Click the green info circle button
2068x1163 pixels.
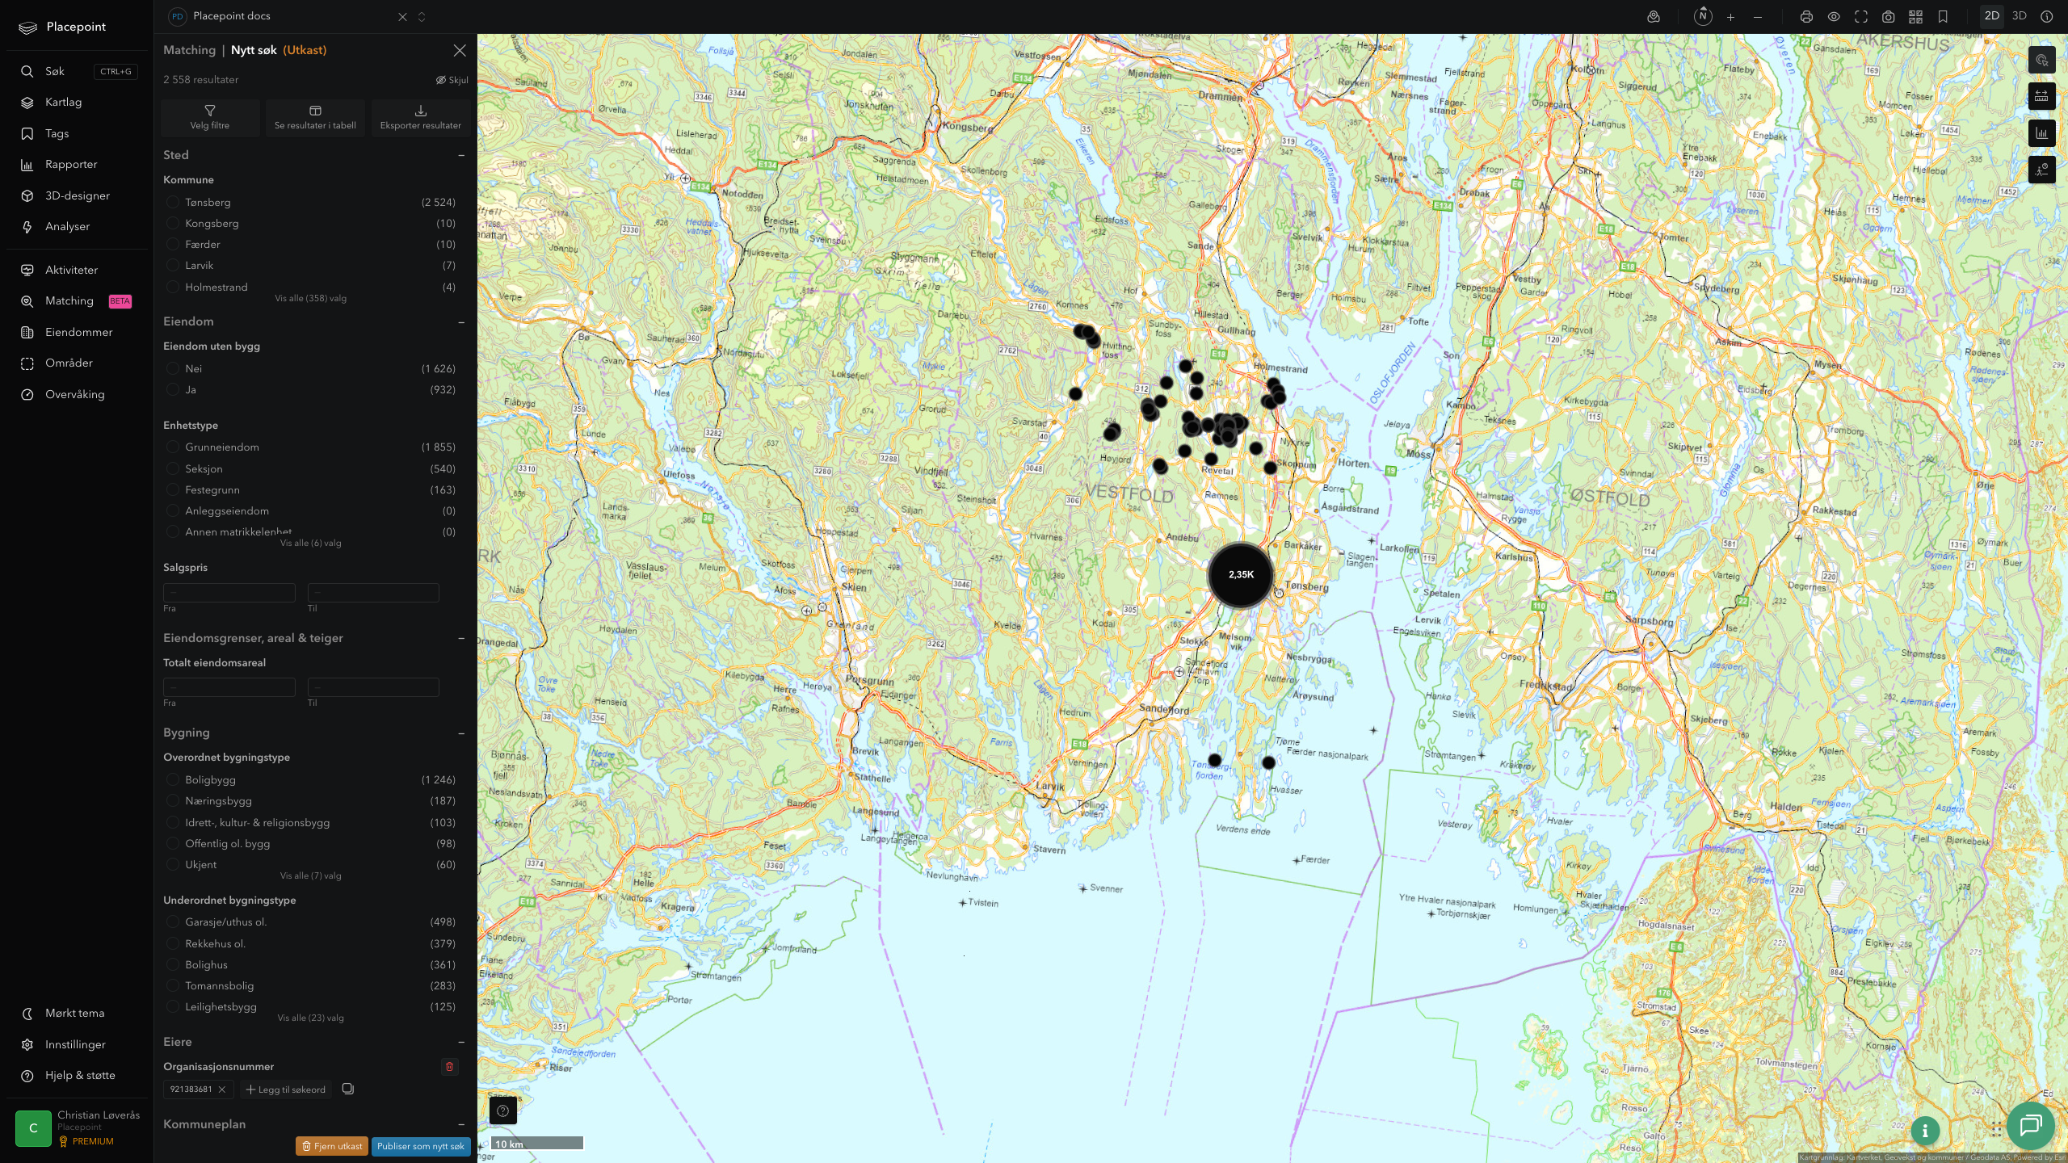click(x=1925, y=1131)
